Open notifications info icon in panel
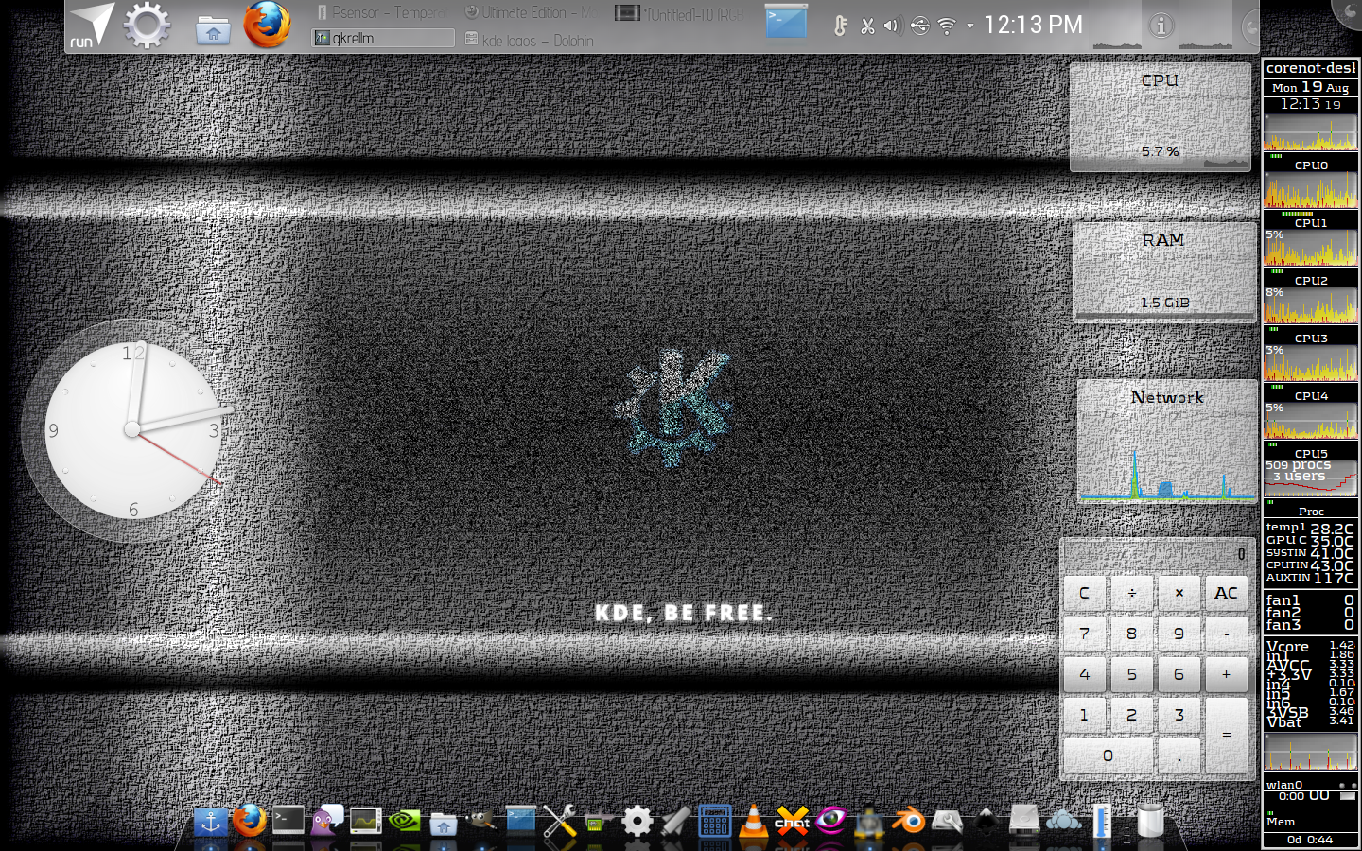1362x851 pixels. (x=1161, y=26)
